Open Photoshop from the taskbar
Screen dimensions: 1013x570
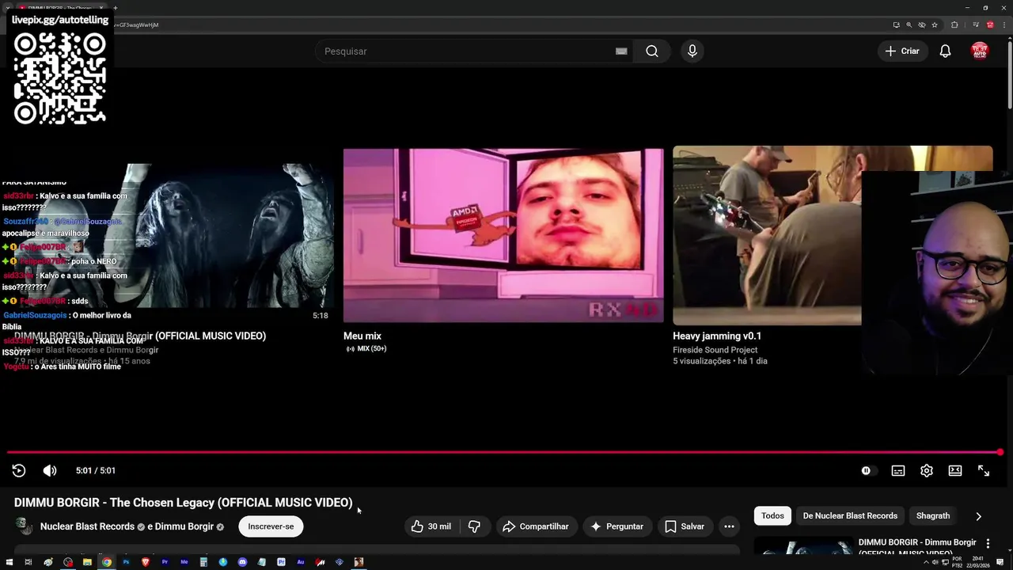point(126,562)
